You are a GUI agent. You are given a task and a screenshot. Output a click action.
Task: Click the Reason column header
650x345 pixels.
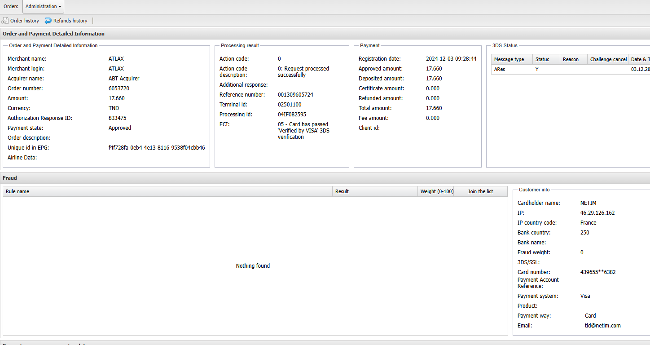pos(571,59)
